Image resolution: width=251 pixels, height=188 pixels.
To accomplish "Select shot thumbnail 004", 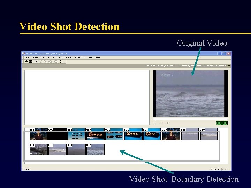I will (95, 134).
